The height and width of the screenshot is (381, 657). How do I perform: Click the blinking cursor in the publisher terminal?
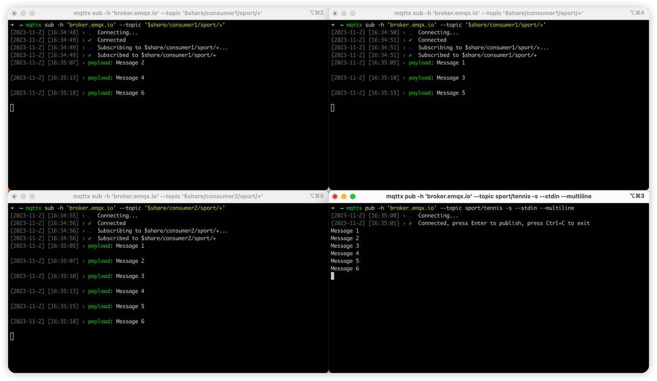point(333,276)
